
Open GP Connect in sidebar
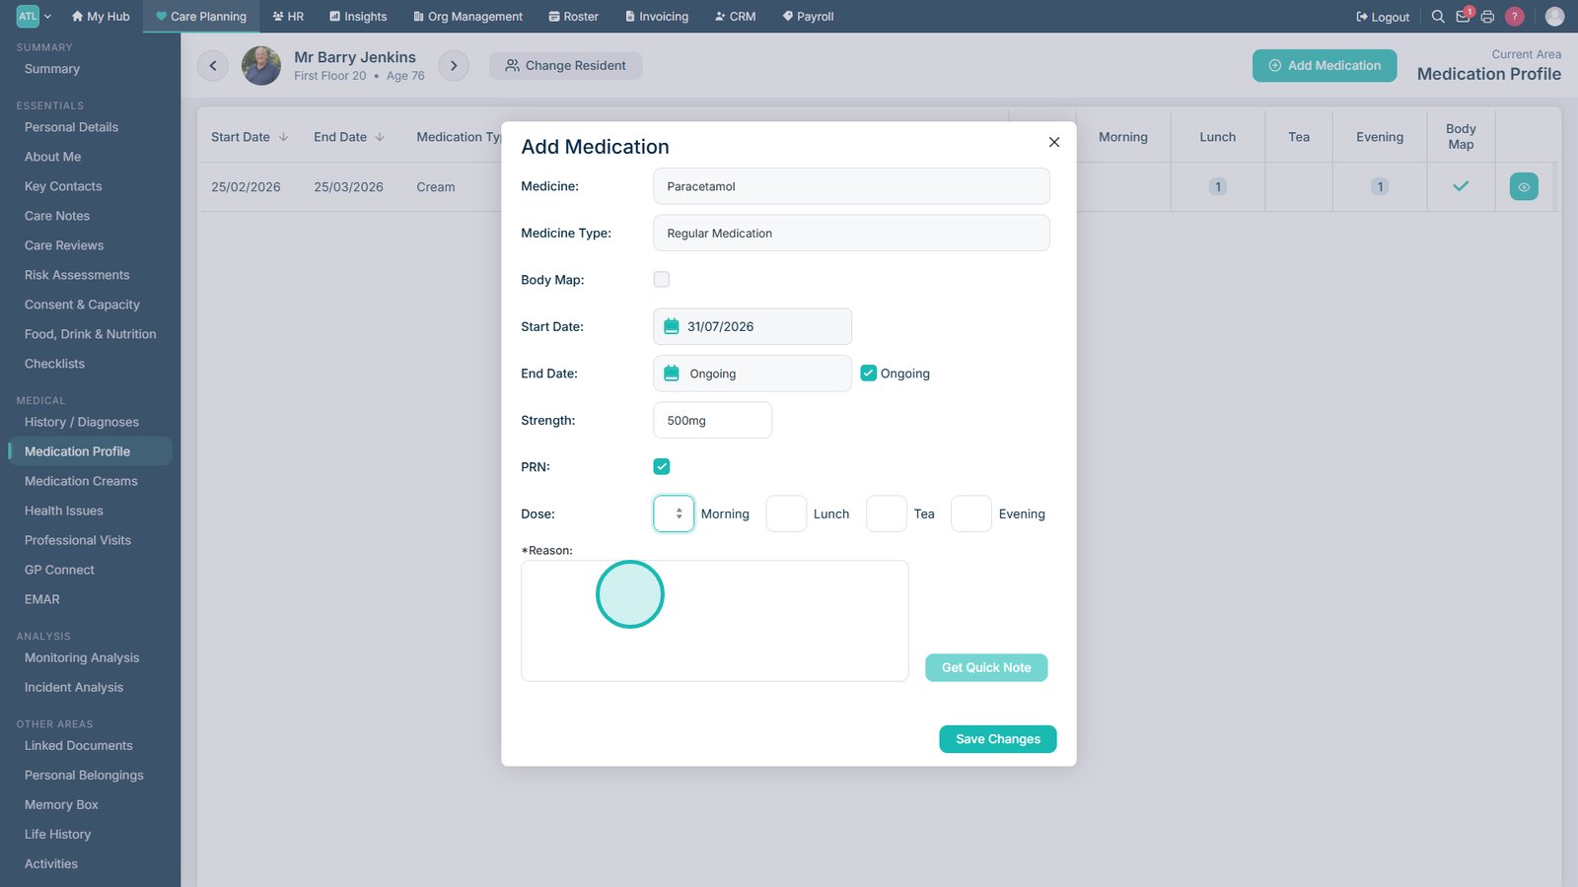pos(59,570)
